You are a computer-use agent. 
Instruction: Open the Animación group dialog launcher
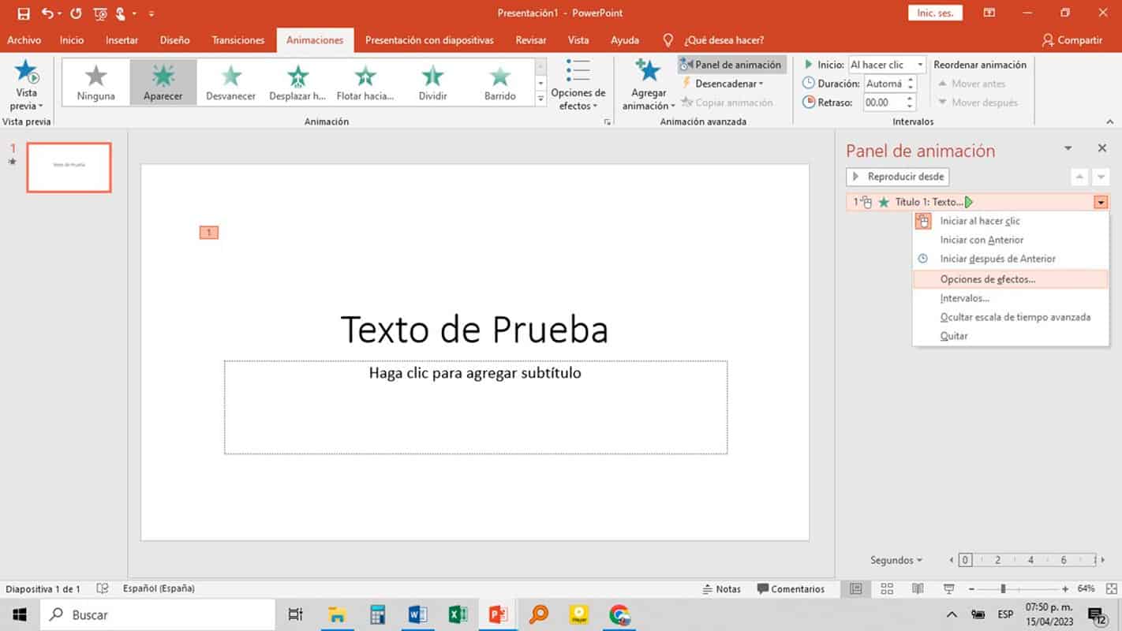[608, 122]
